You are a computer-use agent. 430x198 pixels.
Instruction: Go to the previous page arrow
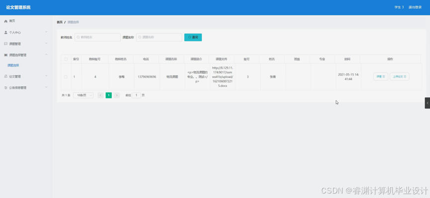pyautogui.click(x=100, y=96)
